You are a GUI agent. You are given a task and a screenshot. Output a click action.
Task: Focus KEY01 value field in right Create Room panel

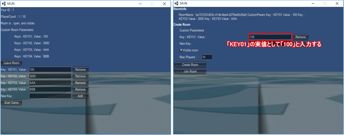pos(271,37)
